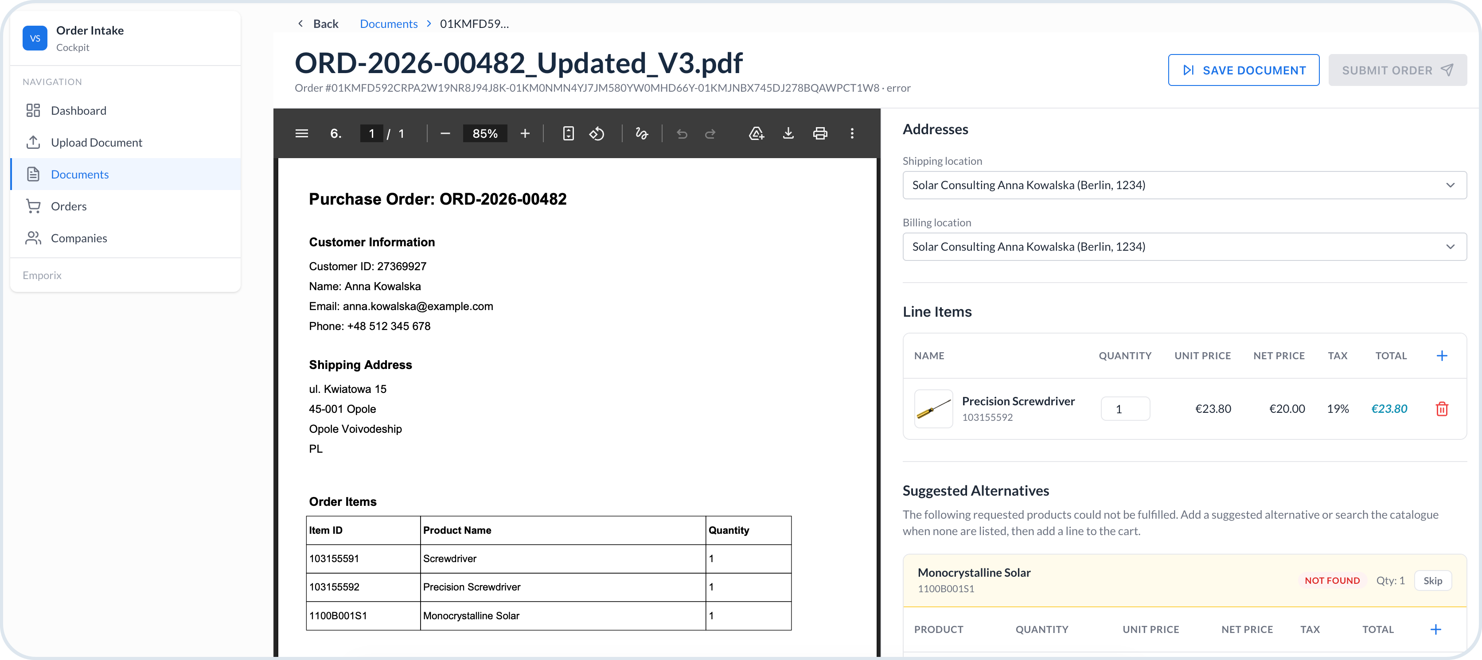The image size is (1482, 660).
Task: Download the PDF document
Action: tap(788, 133)
